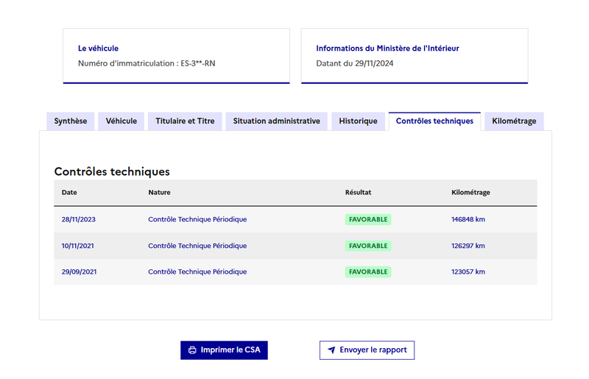This screenshot has width=589, height=379.
Task: Click the 10/11/2021 date entry
Action: (78, 246)
